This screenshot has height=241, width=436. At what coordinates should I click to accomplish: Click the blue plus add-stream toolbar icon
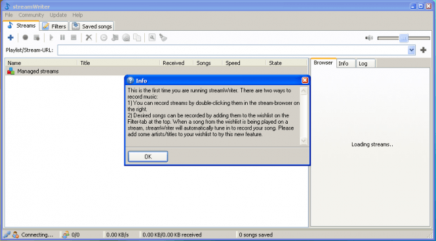coord(10,37)
